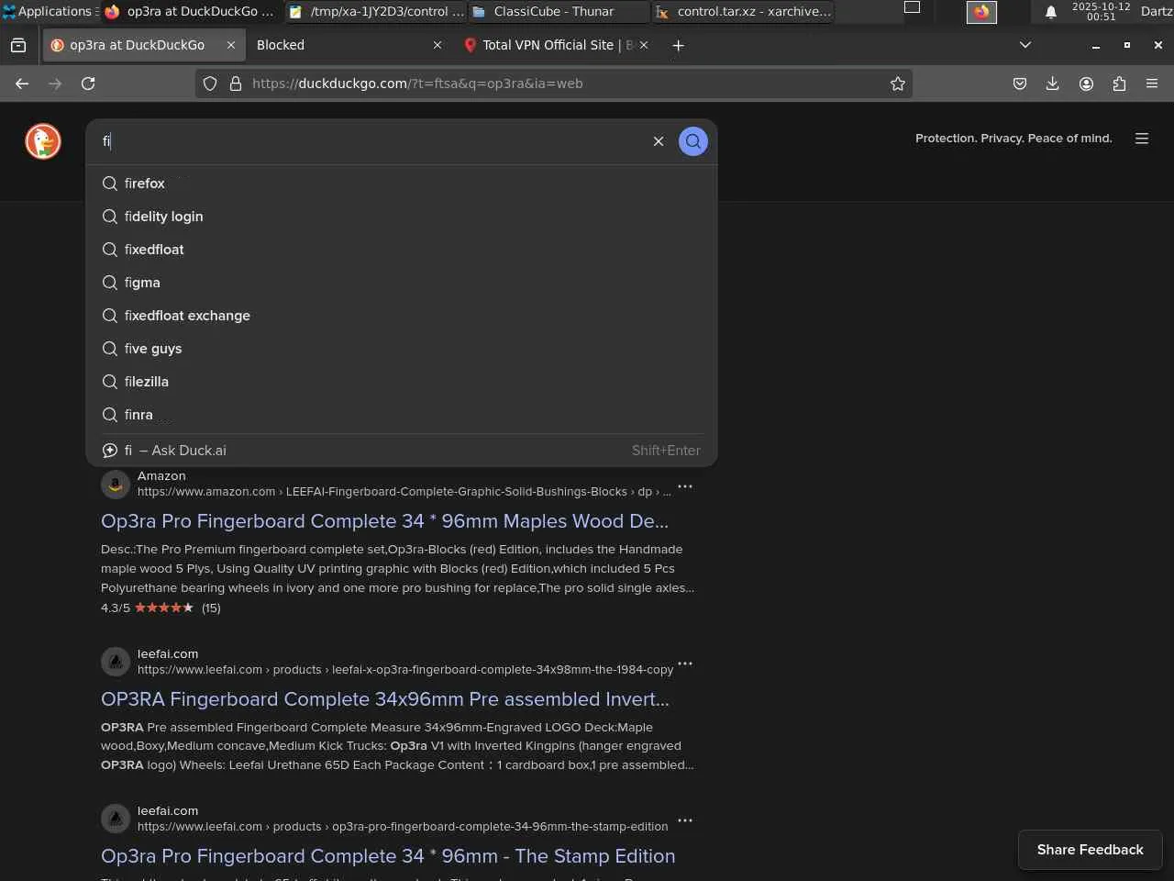Open Firefox application menu
Viewport: 1174px width, 881px height.
(x=1152, y=84)
